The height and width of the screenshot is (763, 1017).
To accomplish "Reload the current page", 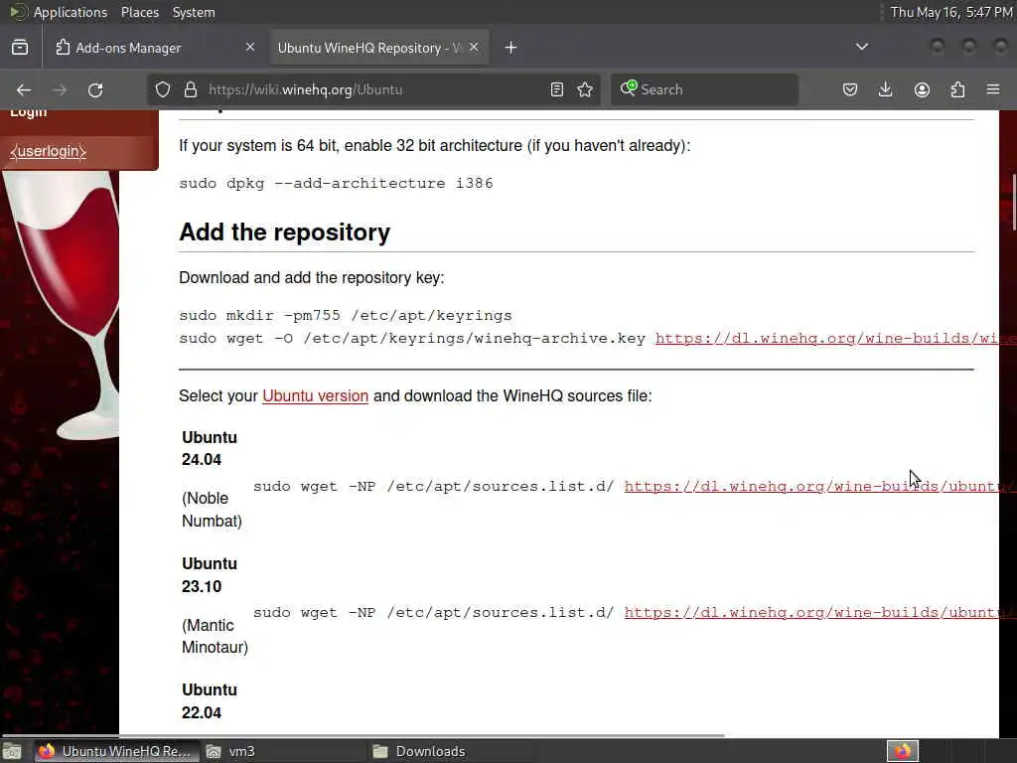I will tap(95, 89).
